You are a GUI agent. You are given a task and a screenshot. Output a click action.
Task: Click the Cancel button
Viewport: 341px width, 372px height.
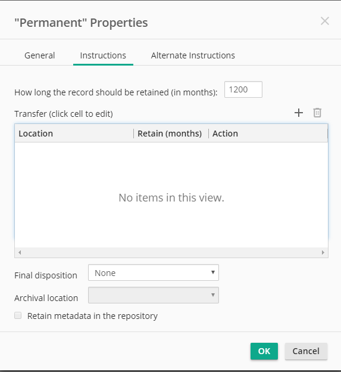[306, 351]
